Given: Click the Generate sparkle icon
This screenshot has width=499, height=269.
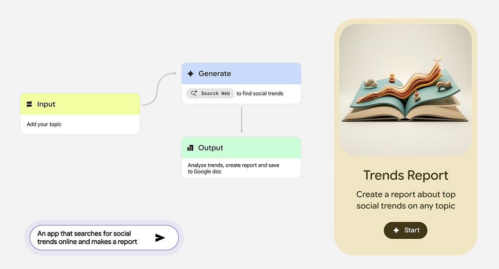Looking at the screenshot, I should tap(191, 74).
